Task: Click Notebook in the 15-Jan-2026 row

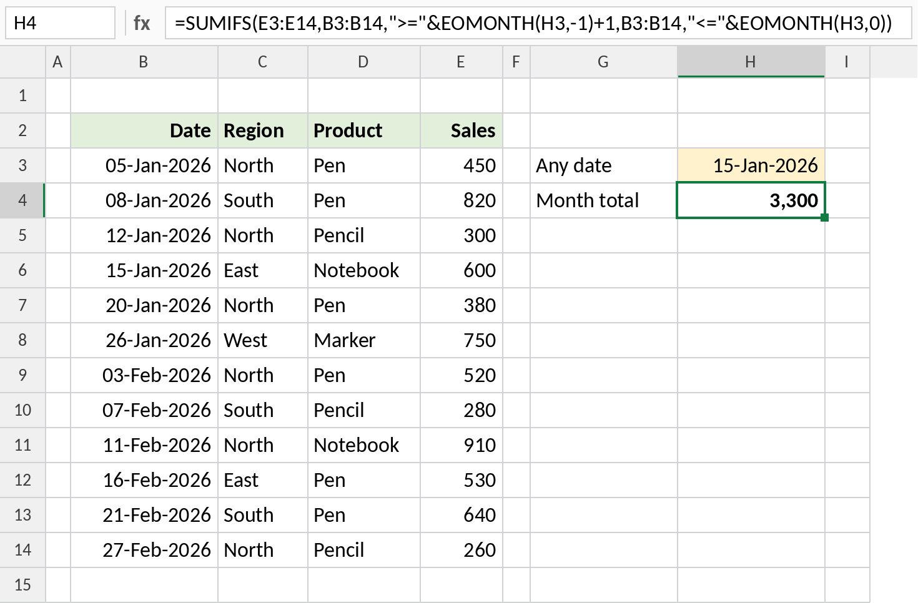Action: (364, 270)
